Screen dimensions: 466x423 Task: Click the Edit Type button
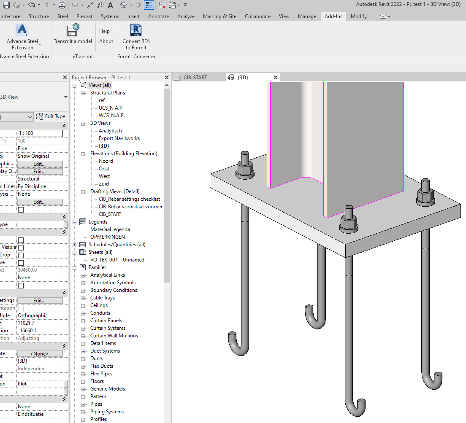(x=51, y=116)
